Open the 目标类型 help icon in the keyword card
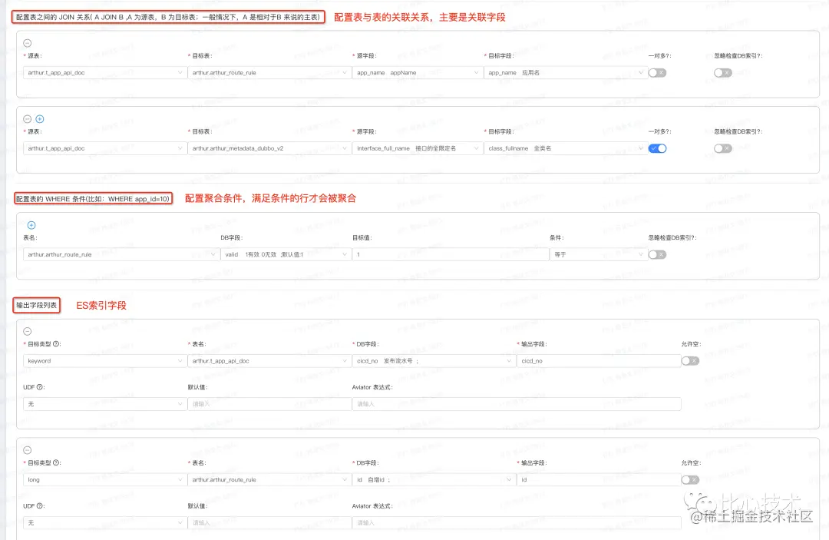 pos(56,344)
